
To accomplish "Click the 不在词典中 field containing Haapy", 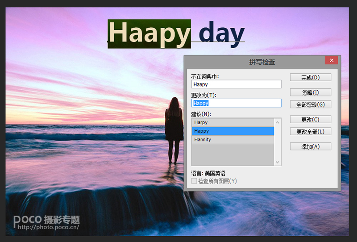I will 236,84.
